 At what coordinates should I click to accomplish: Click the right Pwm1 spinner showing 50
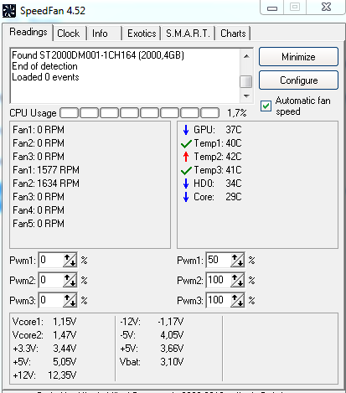coord(237,261)
